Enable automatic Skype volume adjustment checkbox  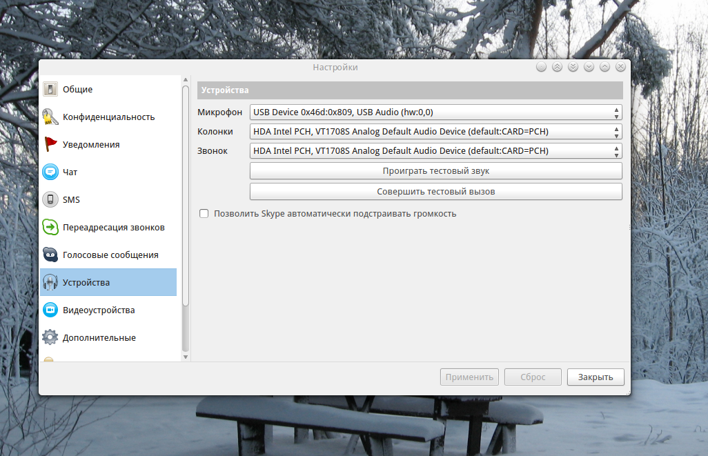[x=204, y=214]
